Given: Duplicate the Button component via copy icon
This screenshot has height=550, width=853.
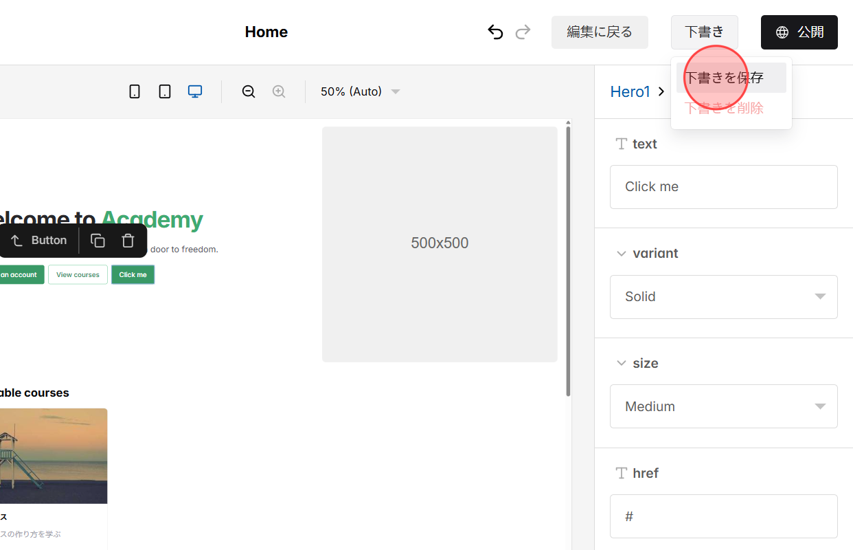Looking at the screenshot, I should point(98,240).
